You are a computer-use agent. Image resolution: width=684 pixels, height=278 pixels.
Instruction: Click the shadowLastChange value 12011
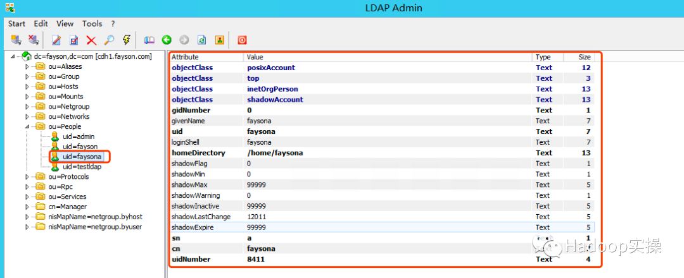[x=256, y=217]
